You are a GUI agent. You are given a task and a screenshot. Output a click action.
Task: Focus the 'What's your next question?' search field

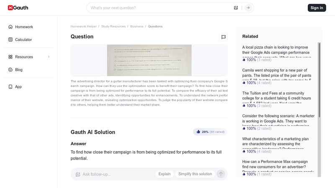tap(160, 8)
